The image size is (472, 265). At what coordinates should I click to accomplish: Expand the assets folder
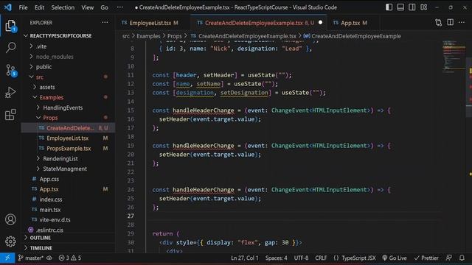47,87
